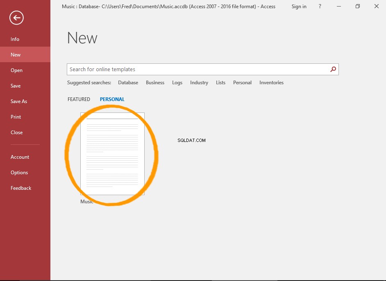Minimize the Access window
The height and width of the screenshot is (281, 386).
click(339, 7)
